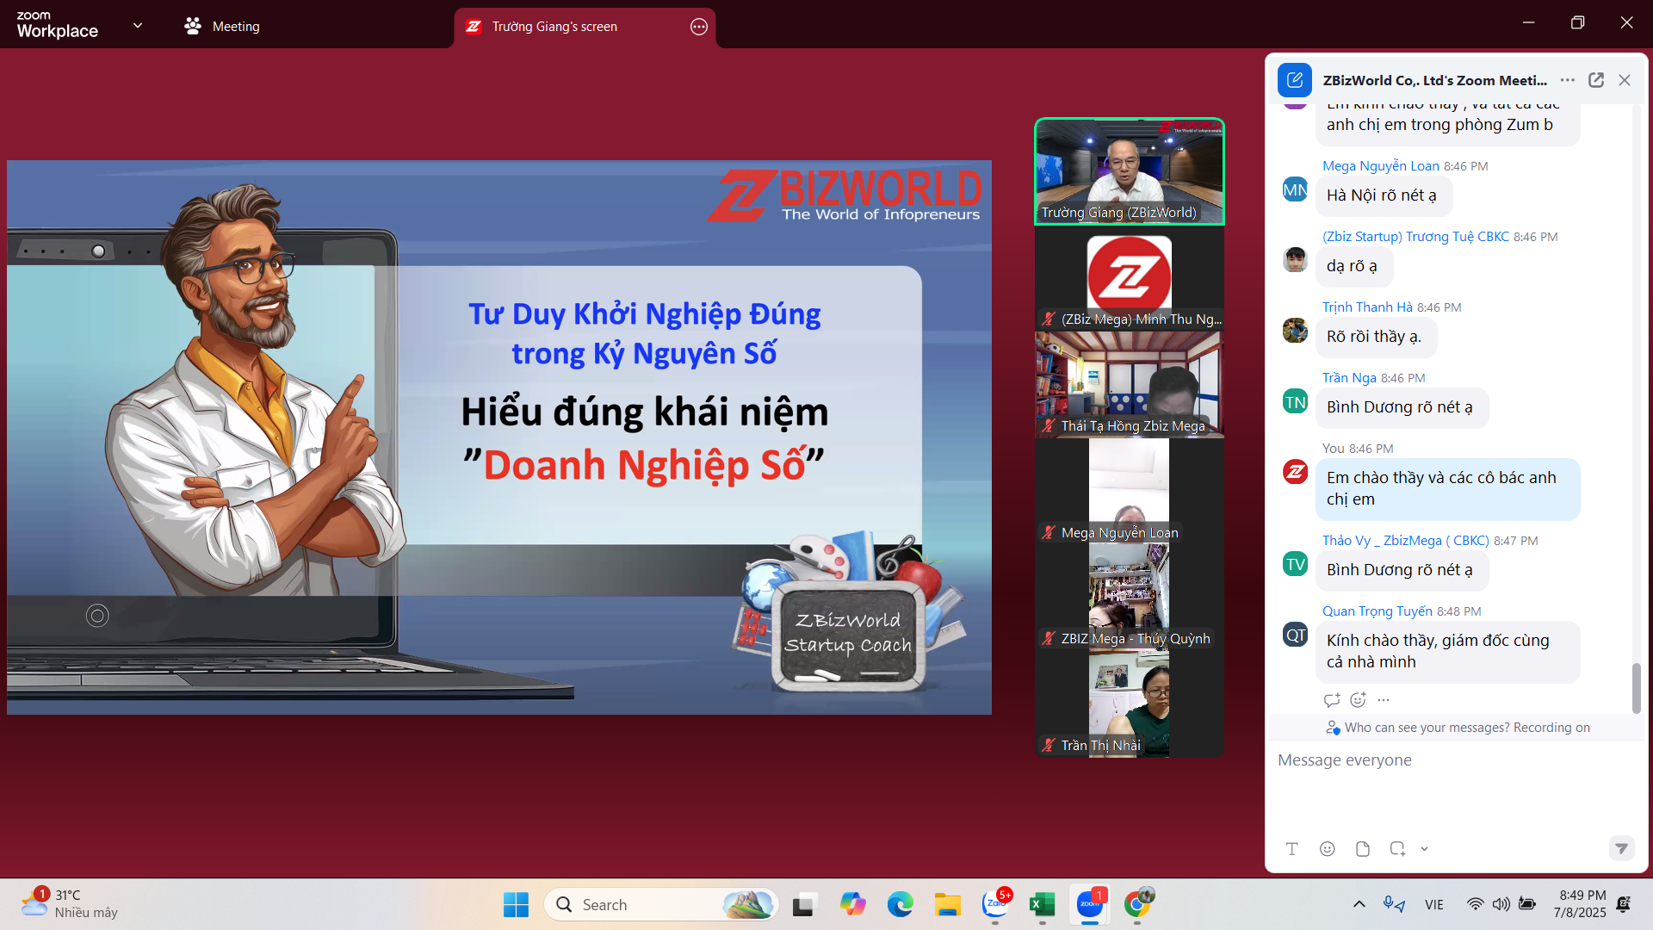Open clock and calendar showing 8:49 PM
Image resolution: width=1653 pixels, height=930 pixels.
(x=1580, y=904)
